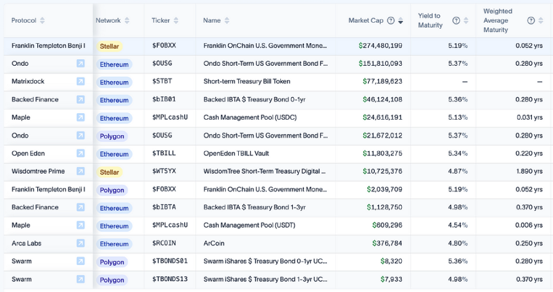The image size is (553, 292).
Task: Select $FOBXX ticker in Stellar row
Action: (164, 45)
